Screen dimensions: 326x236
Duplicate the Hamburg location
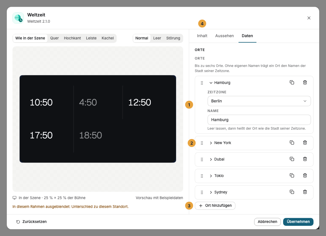(292, 83)
